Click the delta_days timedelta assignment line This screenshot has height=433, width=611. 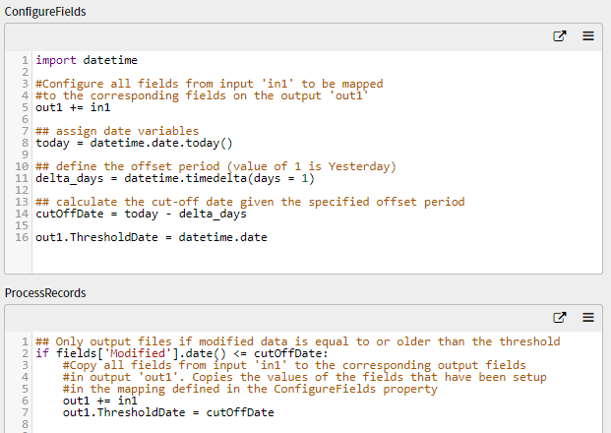tap(175, 178)
